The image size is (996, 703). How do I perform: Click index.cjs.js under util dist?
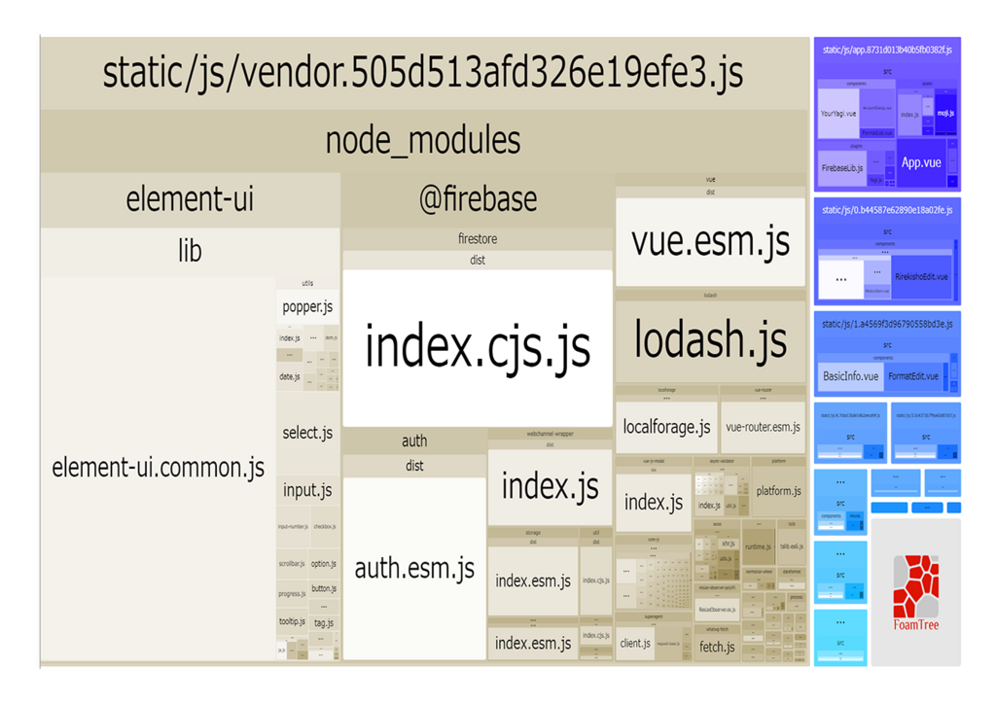(x=596, y=580)
